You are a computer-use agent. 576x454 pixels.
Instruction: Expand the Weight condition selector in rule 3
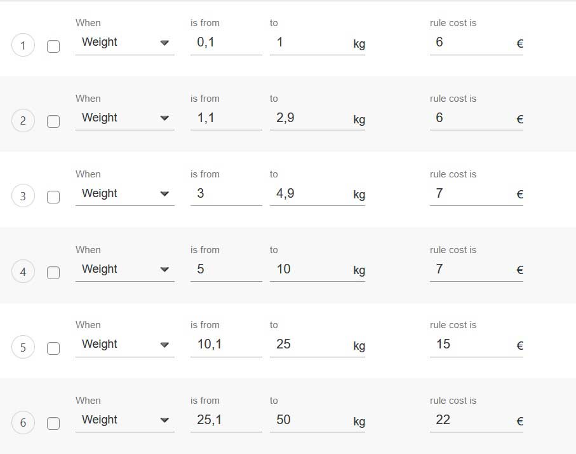pos(124,194)
